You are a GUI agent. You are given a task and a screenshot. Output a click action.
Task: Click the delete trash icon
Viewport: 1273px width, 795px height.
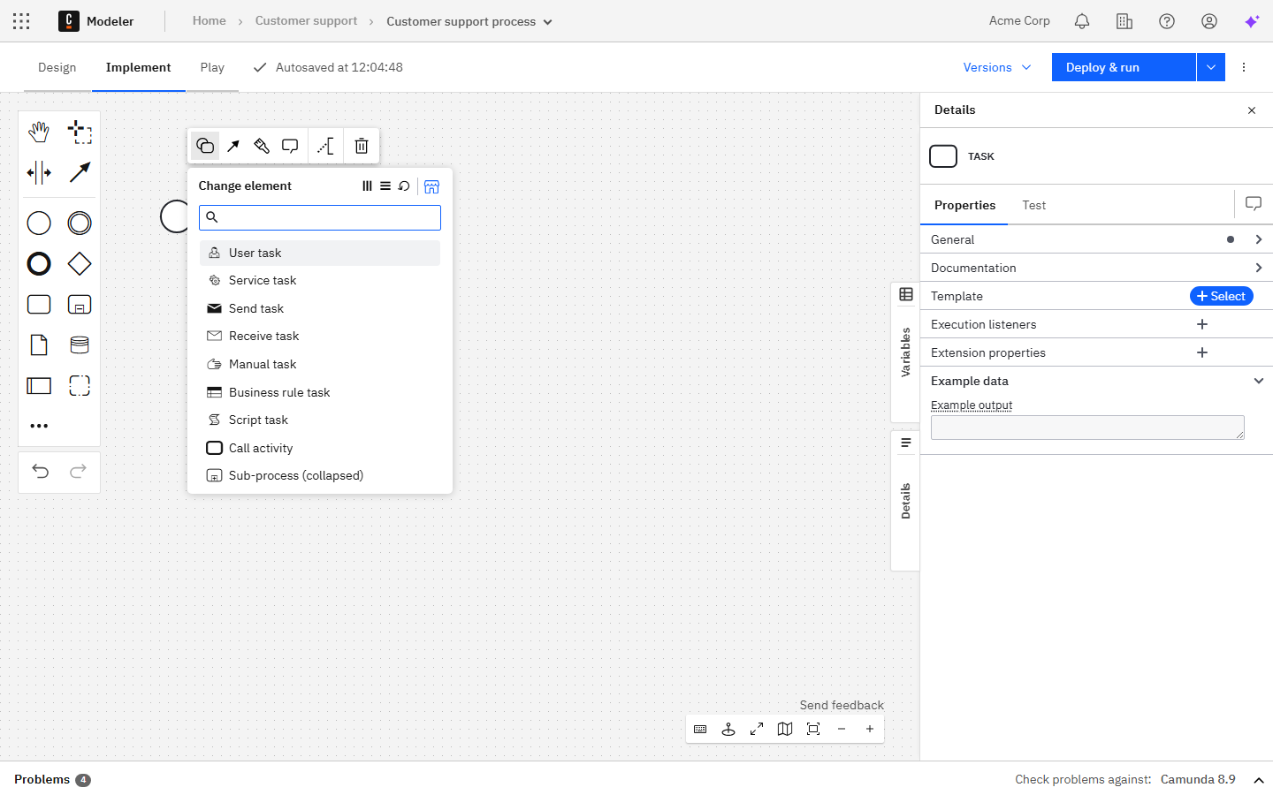coord(362,146)
